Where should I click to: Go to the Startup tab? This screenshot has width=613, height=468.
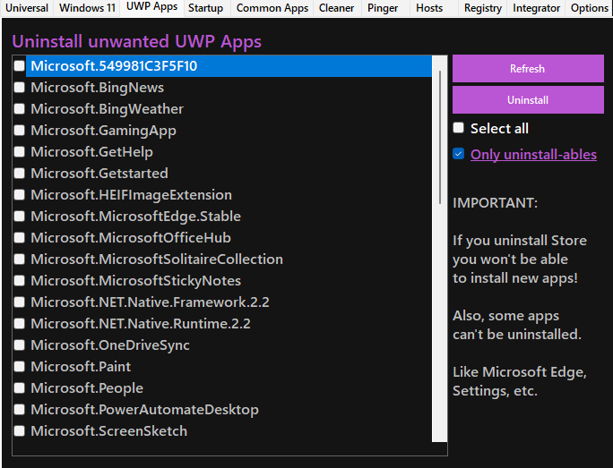coord(205,8)
